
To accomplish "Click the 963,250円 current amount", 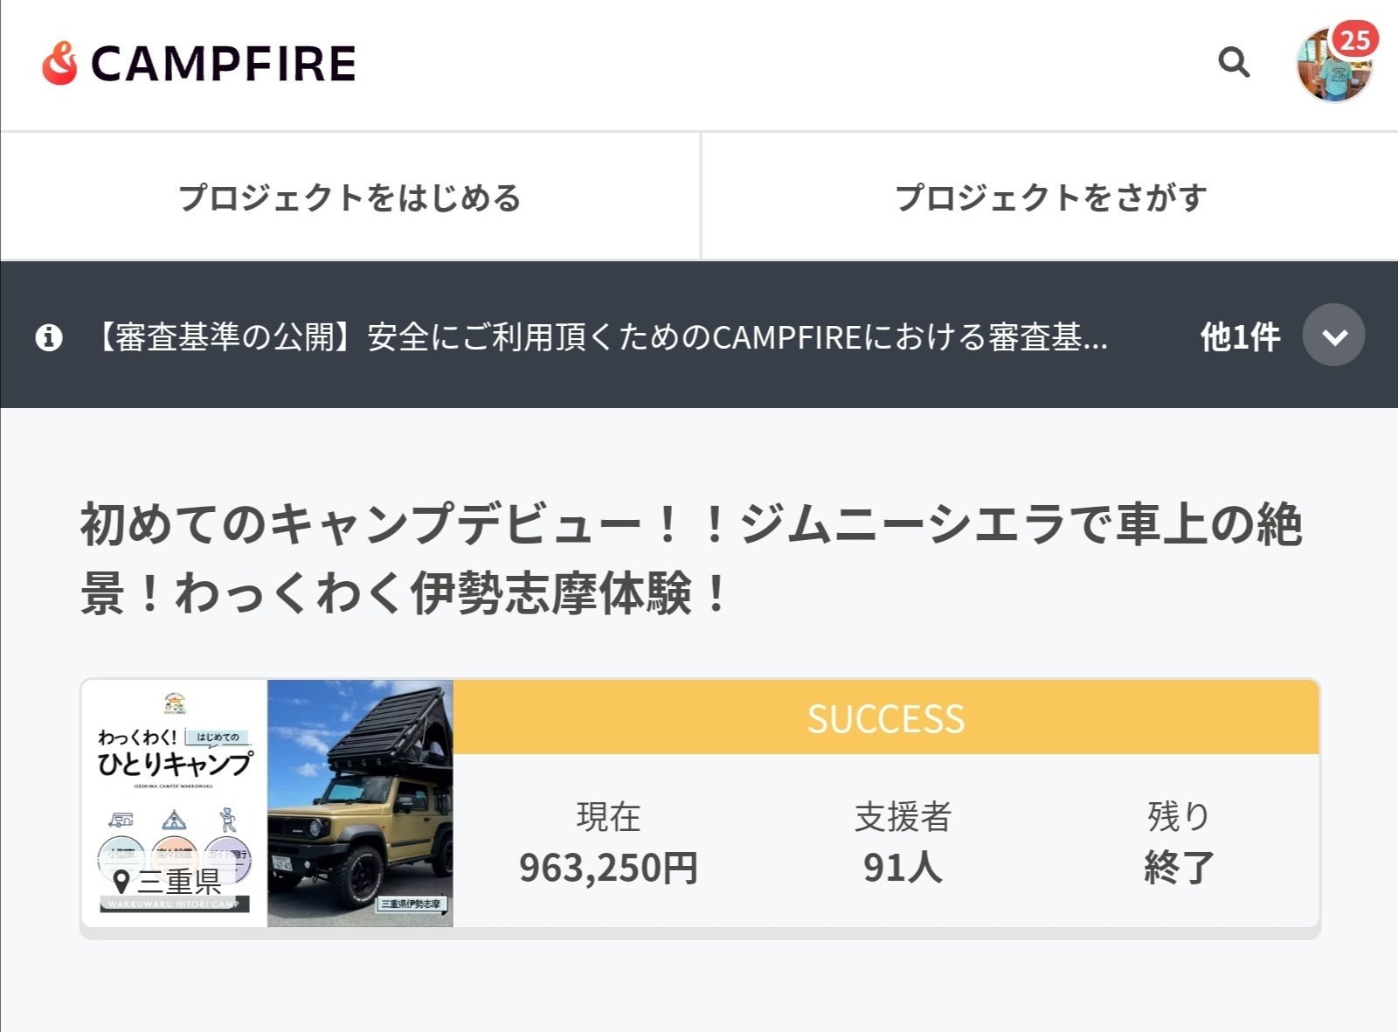I will (608, 867).
